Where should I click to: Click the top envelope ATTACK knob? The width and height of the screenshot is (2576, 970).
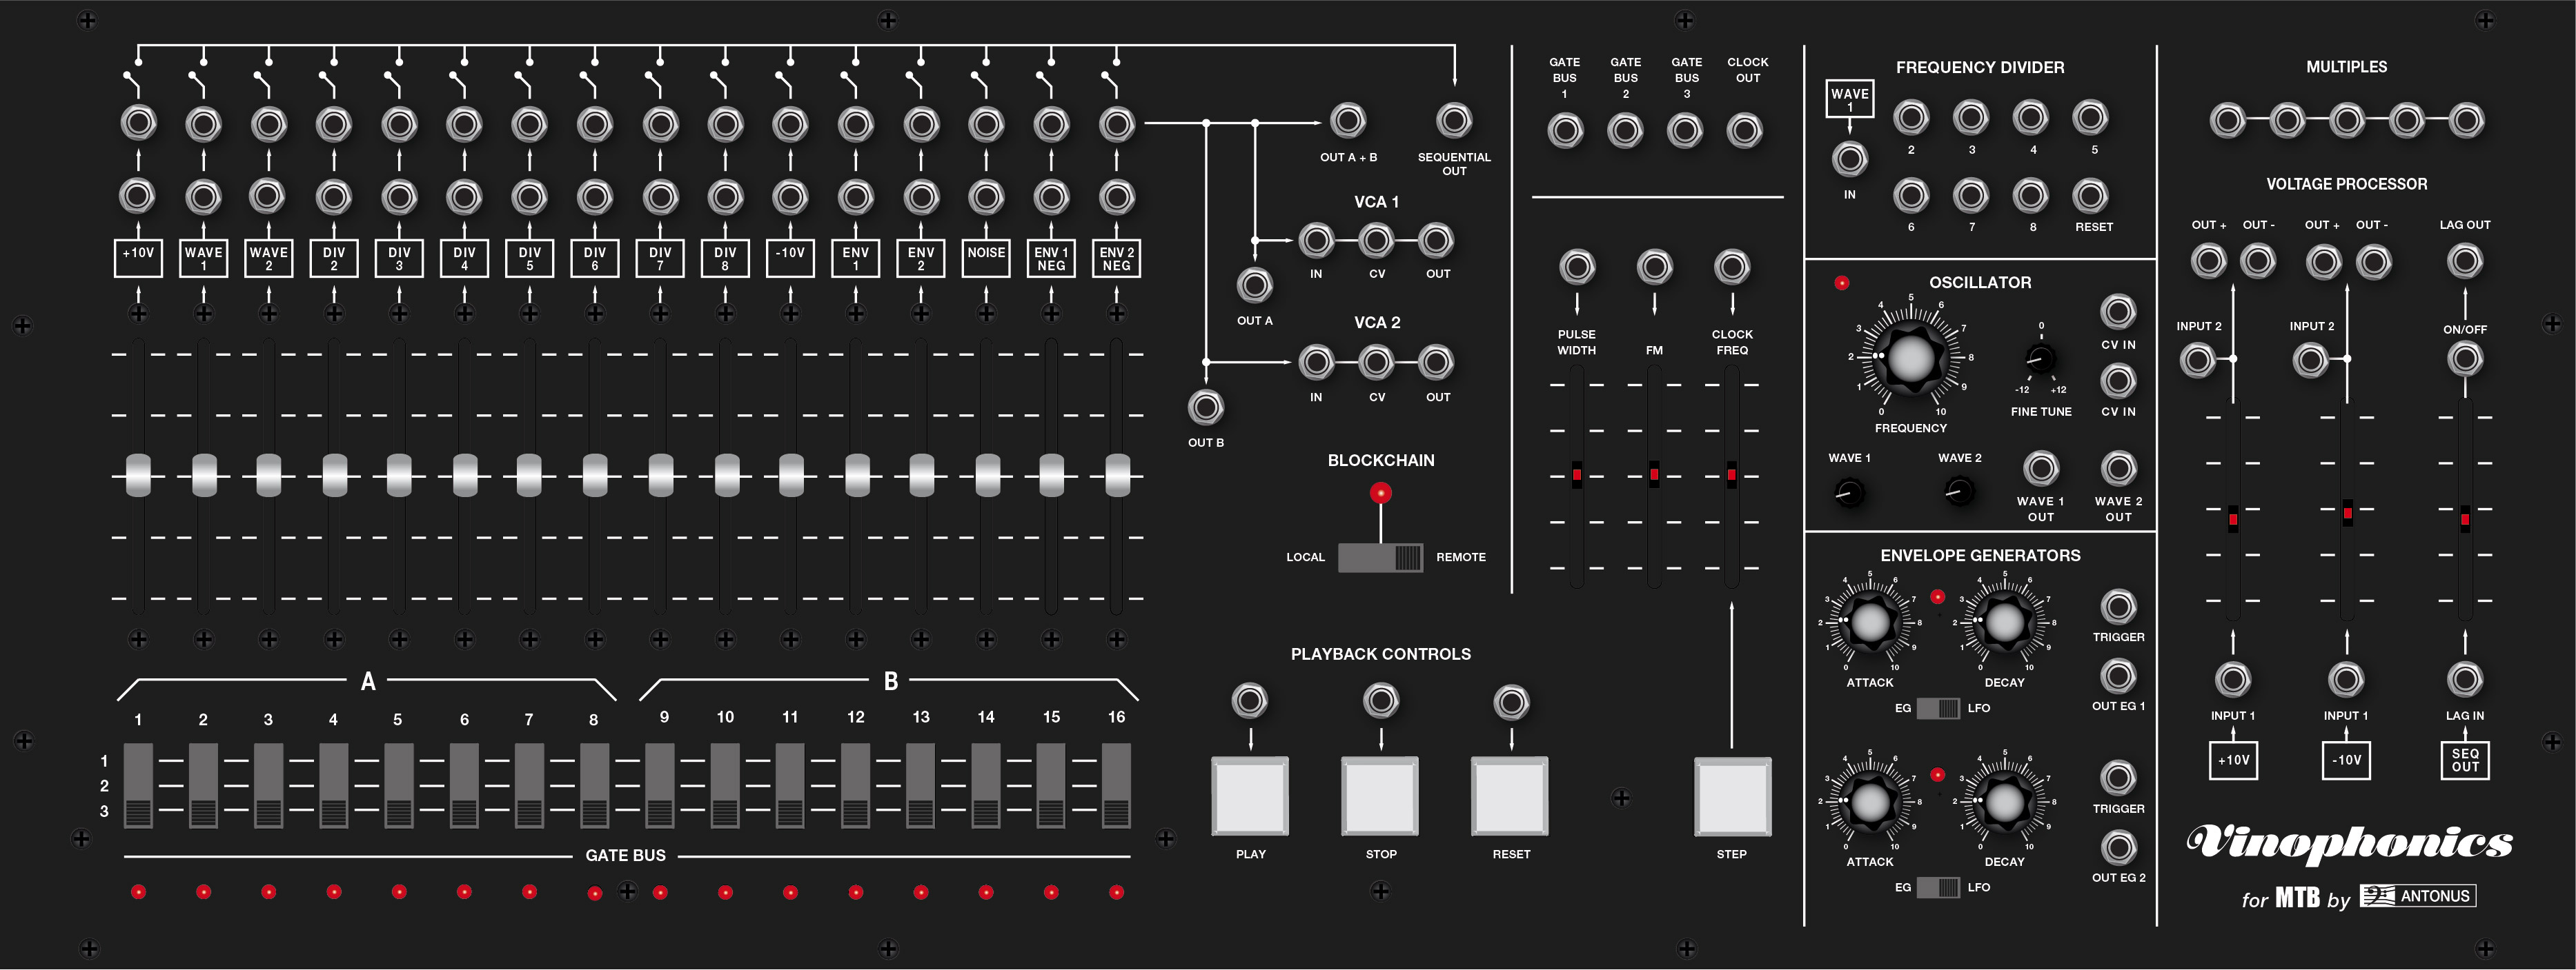(1869, 623)
